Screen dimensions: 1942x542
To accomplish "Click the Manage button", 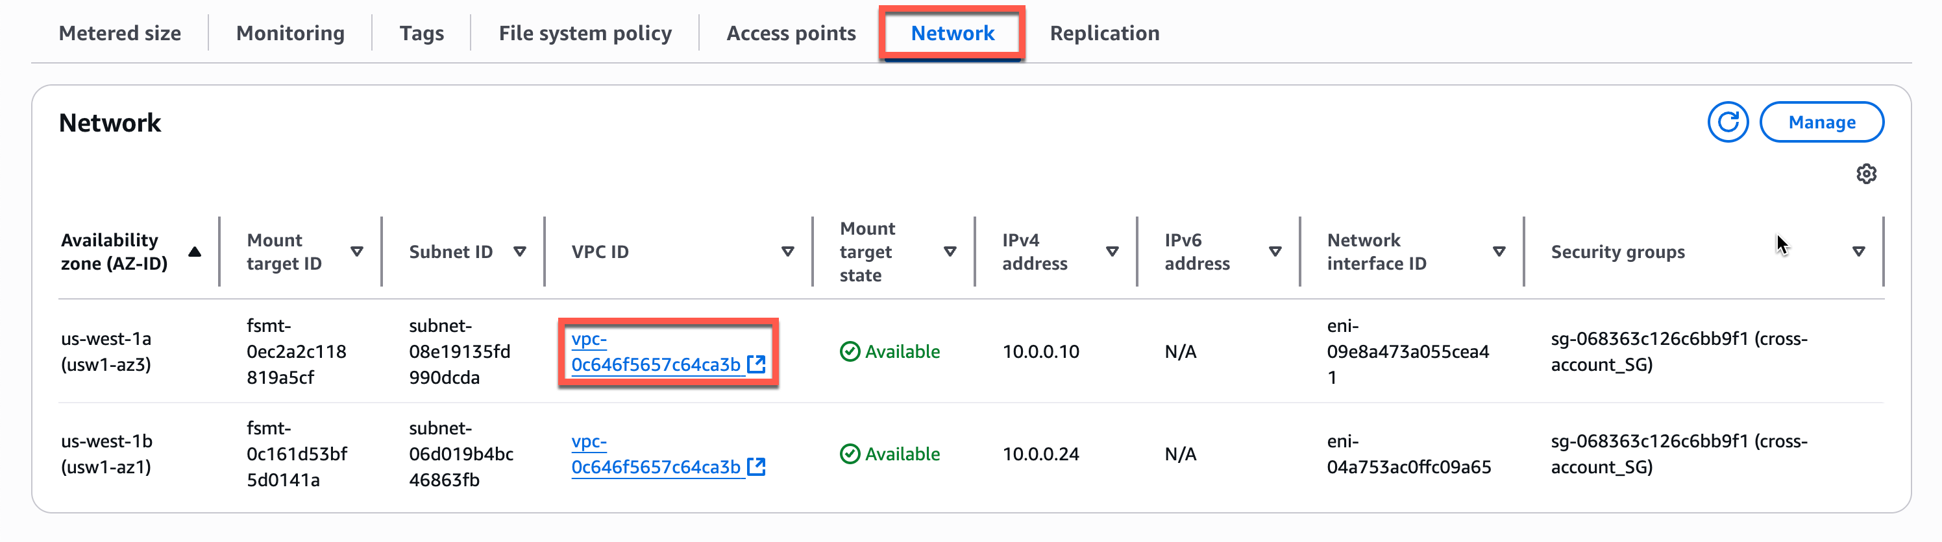I will coord(1821,121).
